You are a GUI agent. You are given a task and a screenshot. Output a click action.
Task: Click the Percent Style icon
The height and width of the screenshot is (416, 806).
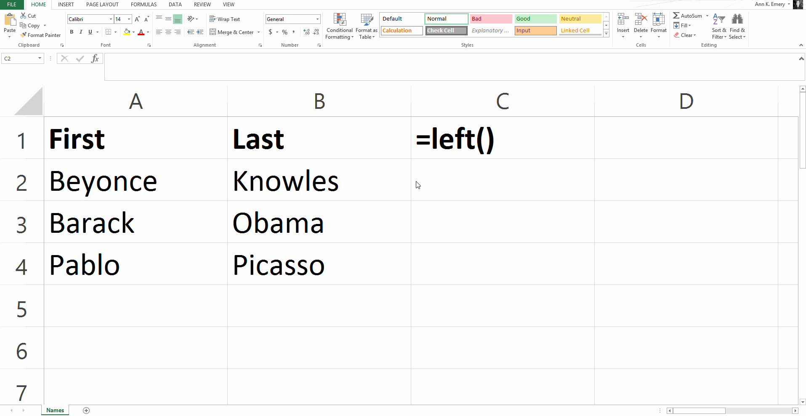tap(285, 32)
